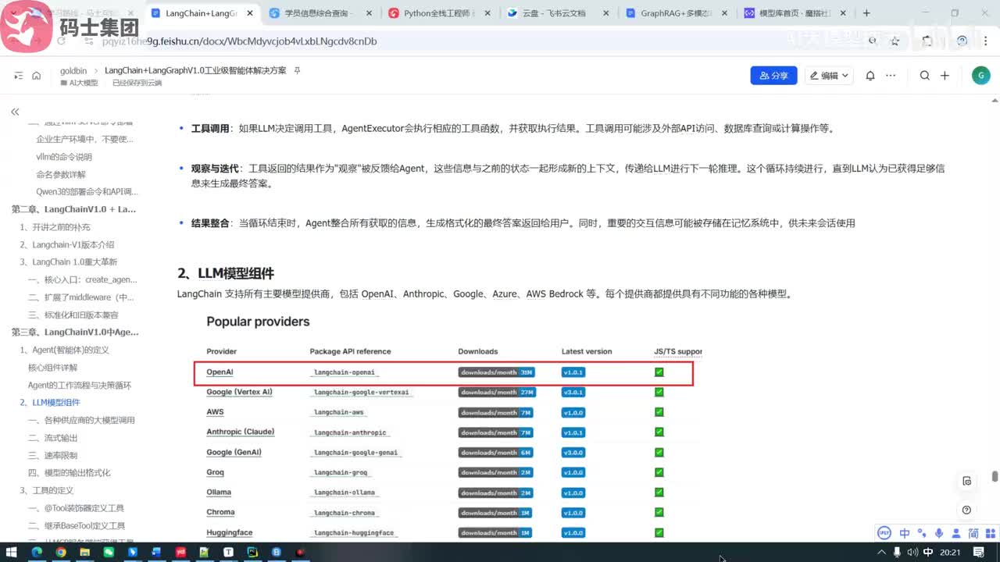Select outline item 第二章、LangChainV1.0 + La
This screenshot has width=1000, height=562.
(73, 209)
